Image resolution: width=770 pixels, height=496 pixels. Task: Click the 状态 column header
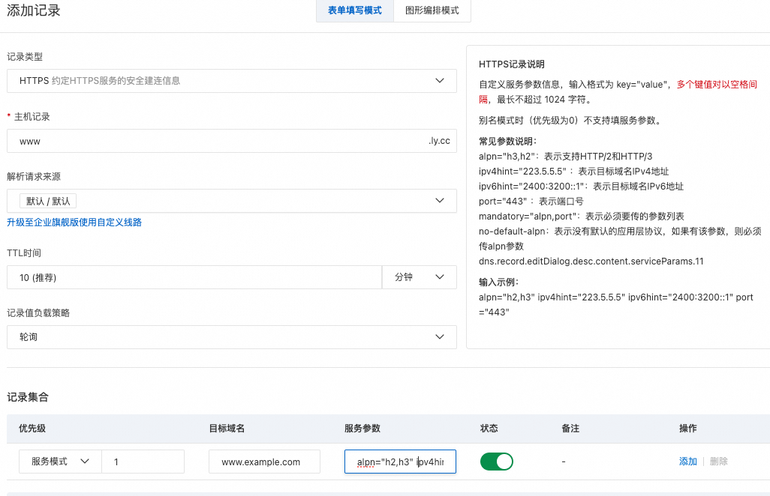coord(489,429)
